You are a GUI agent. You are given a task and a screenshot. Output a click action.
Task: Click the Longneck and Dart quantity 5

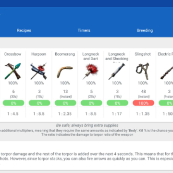tap(91, 91)
